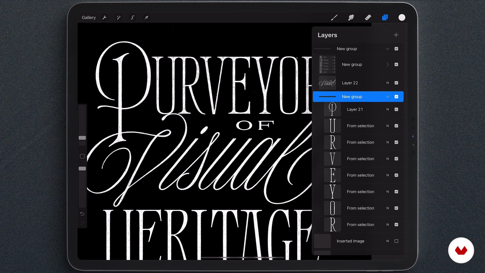Hide the U From selection layer
Image resolution: width=485 pixels, height=273 pixels.
tap(396, 126)
